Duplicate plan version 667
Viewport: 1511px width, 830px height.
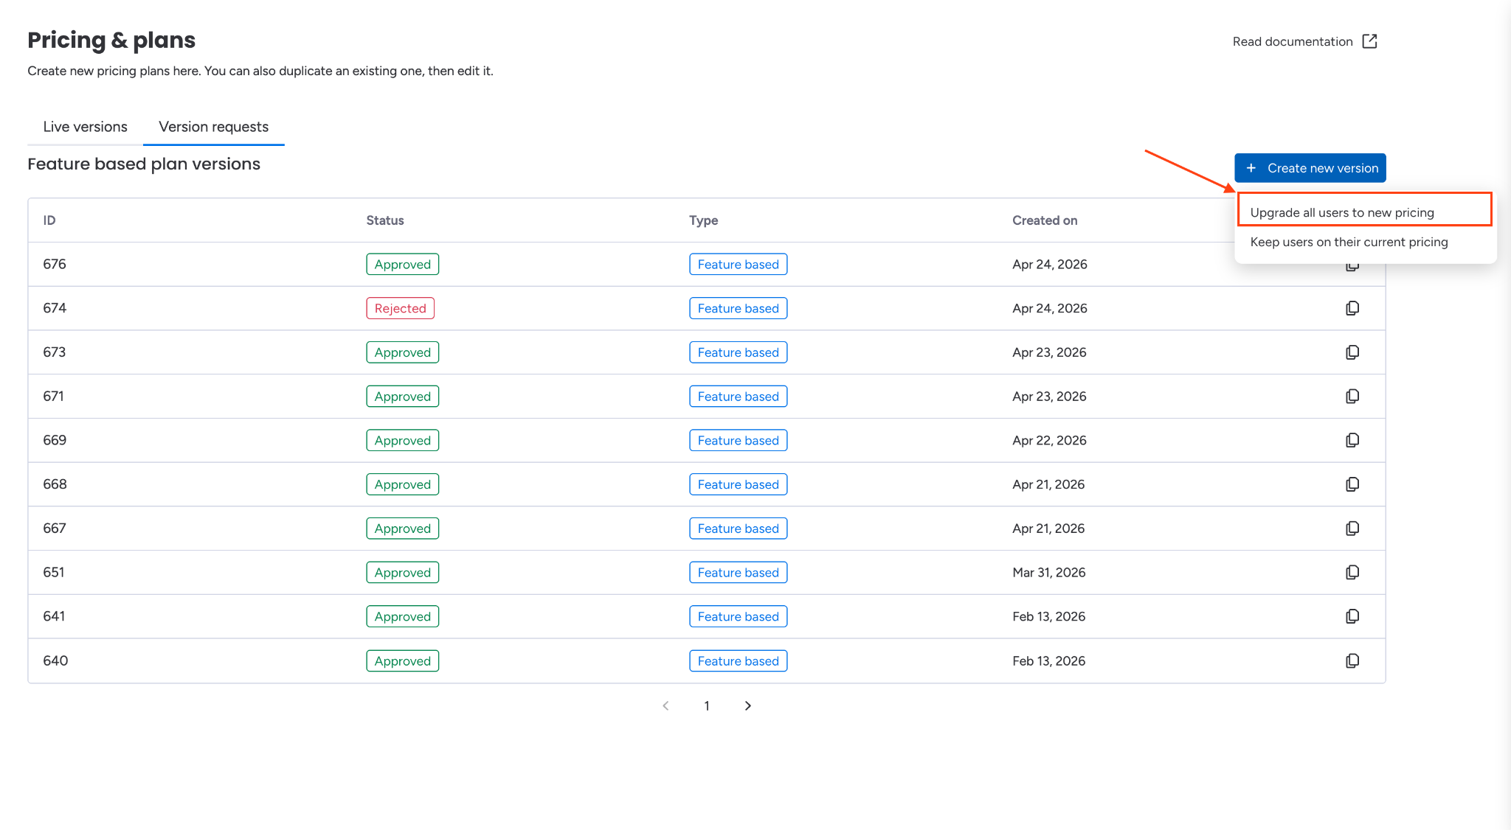(1352, 529)
